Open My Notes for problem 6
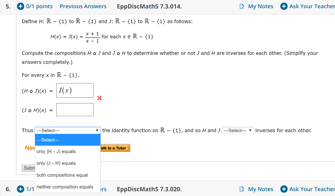The image size is (335, 196). [260, 189]
